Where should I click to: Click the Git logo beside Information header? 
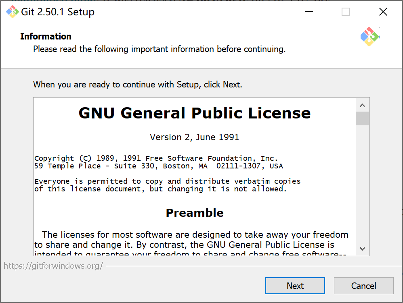pos(370,37)
